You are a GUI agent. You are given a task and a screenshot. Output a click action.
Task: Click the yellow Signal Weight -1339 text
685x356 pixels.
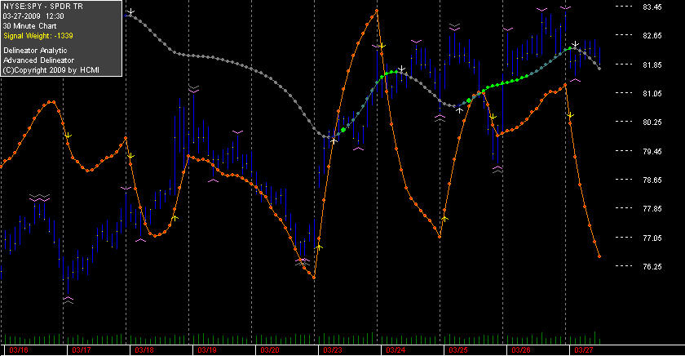38,36
